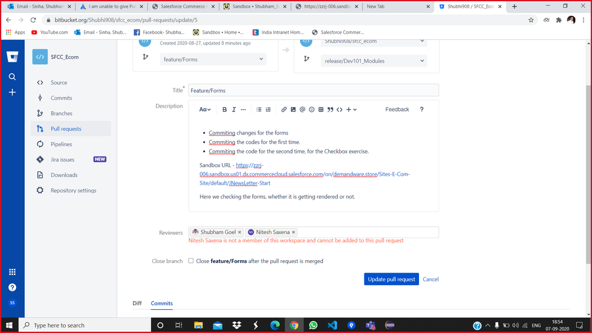Image resolution: width=592 pixels, height=333 pixels.
Task: Open the Shubhi908/sfcc_ecom repository dropdown
Action: [374, 41]
